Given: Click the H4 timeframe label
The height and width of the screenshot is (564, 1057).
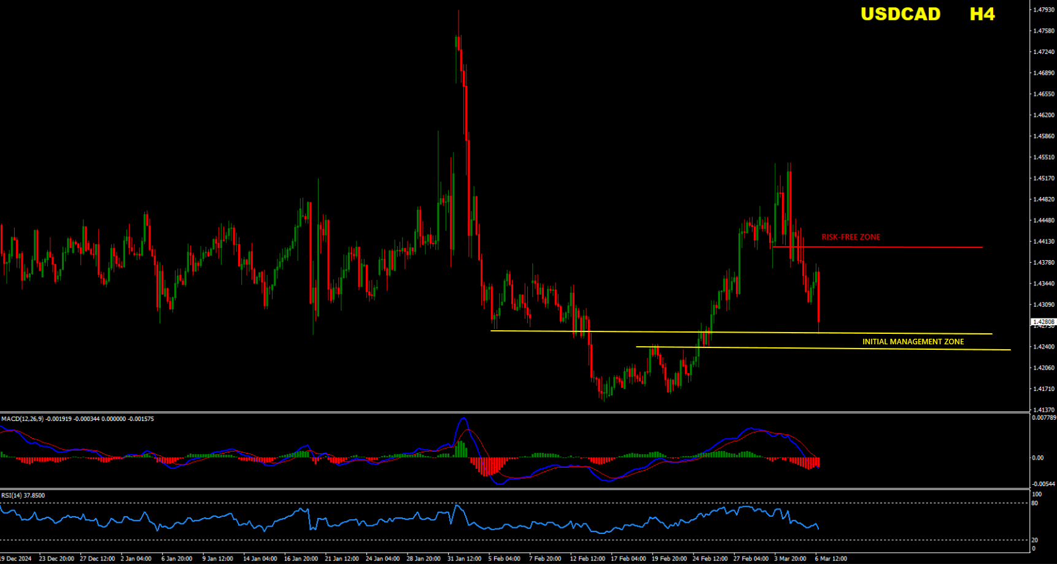Looking at the screenshot, I should pos(982,14).
